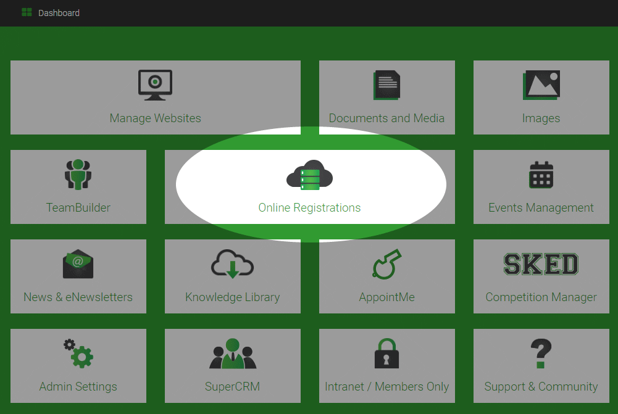The width and height of the screenshot is (618, 414).
Task: Click the Knowledge Library cloud download icon
Action: [233, 264]
